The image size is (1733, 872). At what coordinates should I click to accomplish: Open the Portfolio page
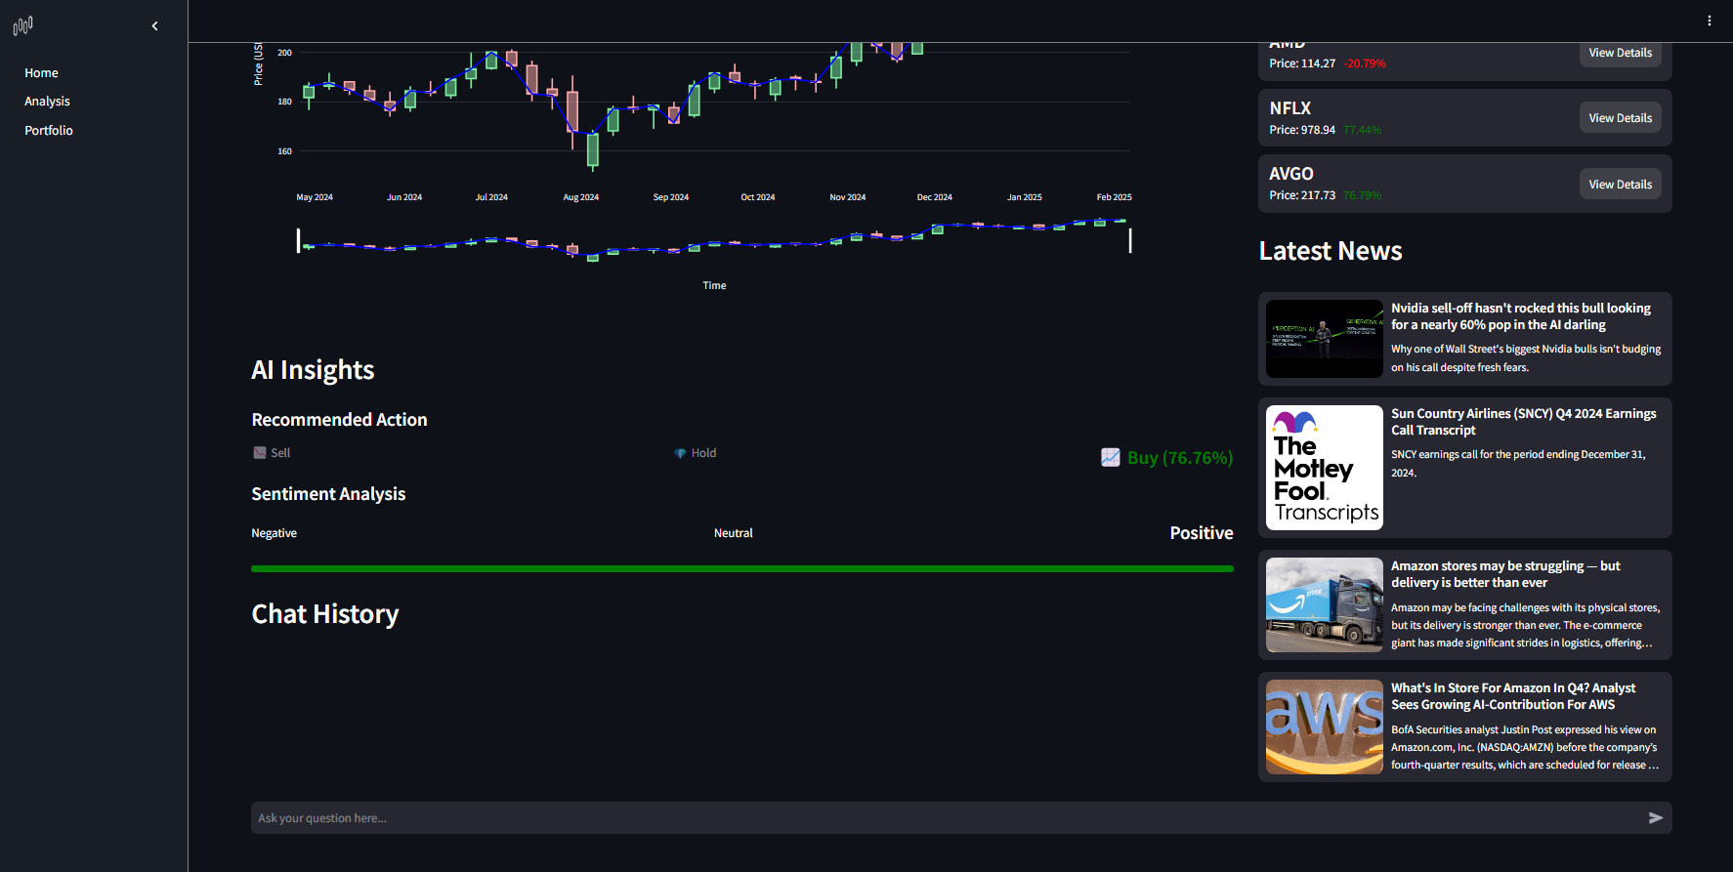(49, 131)
